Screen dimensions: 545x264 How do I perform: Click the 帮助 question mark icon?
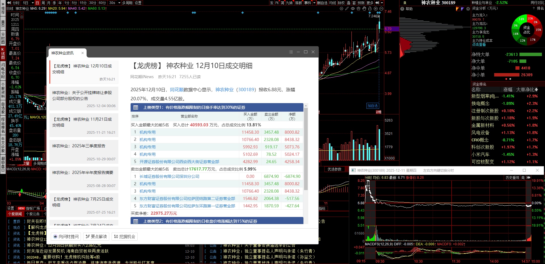(x=402, y=9)
